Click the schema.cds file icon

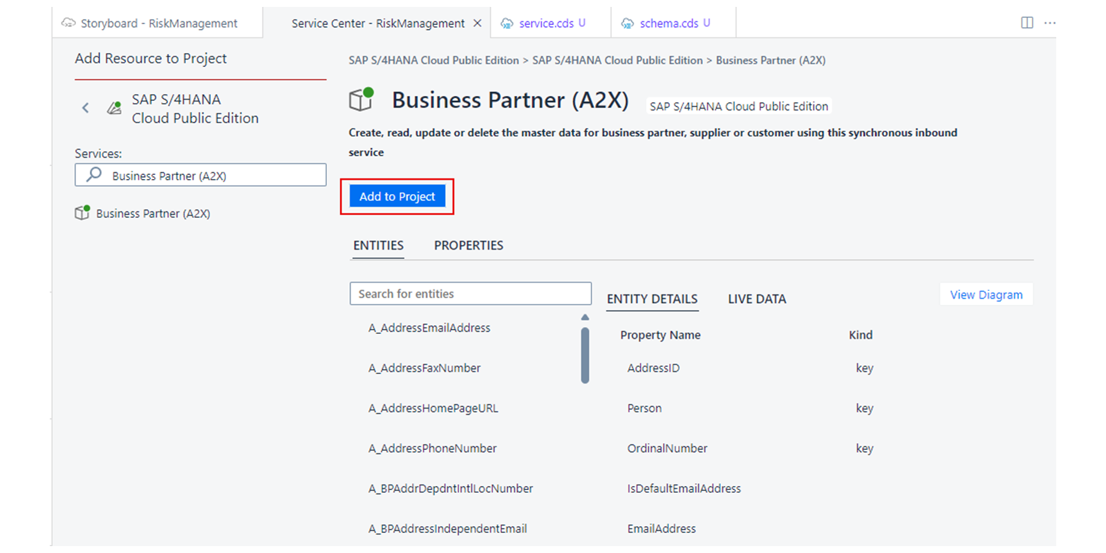point(628,24)
